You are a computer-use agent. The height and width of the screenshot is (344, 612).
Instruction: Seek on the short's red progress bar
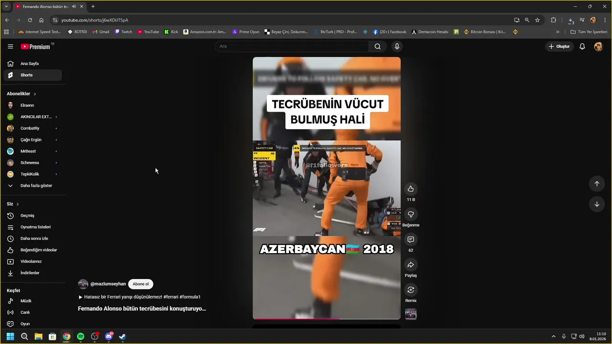pyautogui.click(x=327, y=318)
